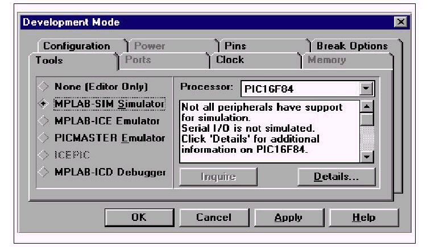Pick PICMASTER Emulator radio option

click(x=102, y=138)
